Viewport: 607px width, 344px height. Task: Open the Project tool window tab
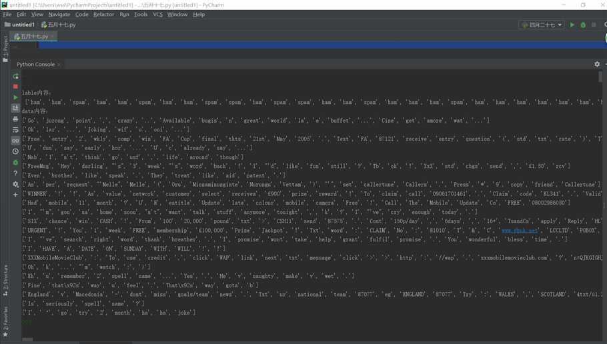[5, 49]
